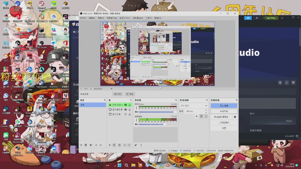
Task: Mute the Mic/Aux audio channel
Action: point(136,112)
